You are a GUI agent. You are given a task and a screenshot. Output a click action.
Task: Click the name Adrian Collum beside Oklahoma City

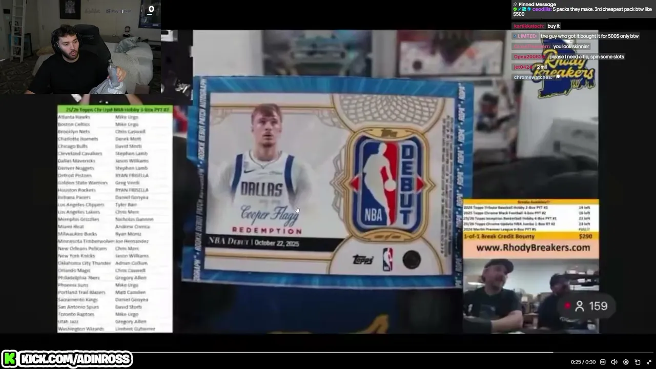click(131, 263)
